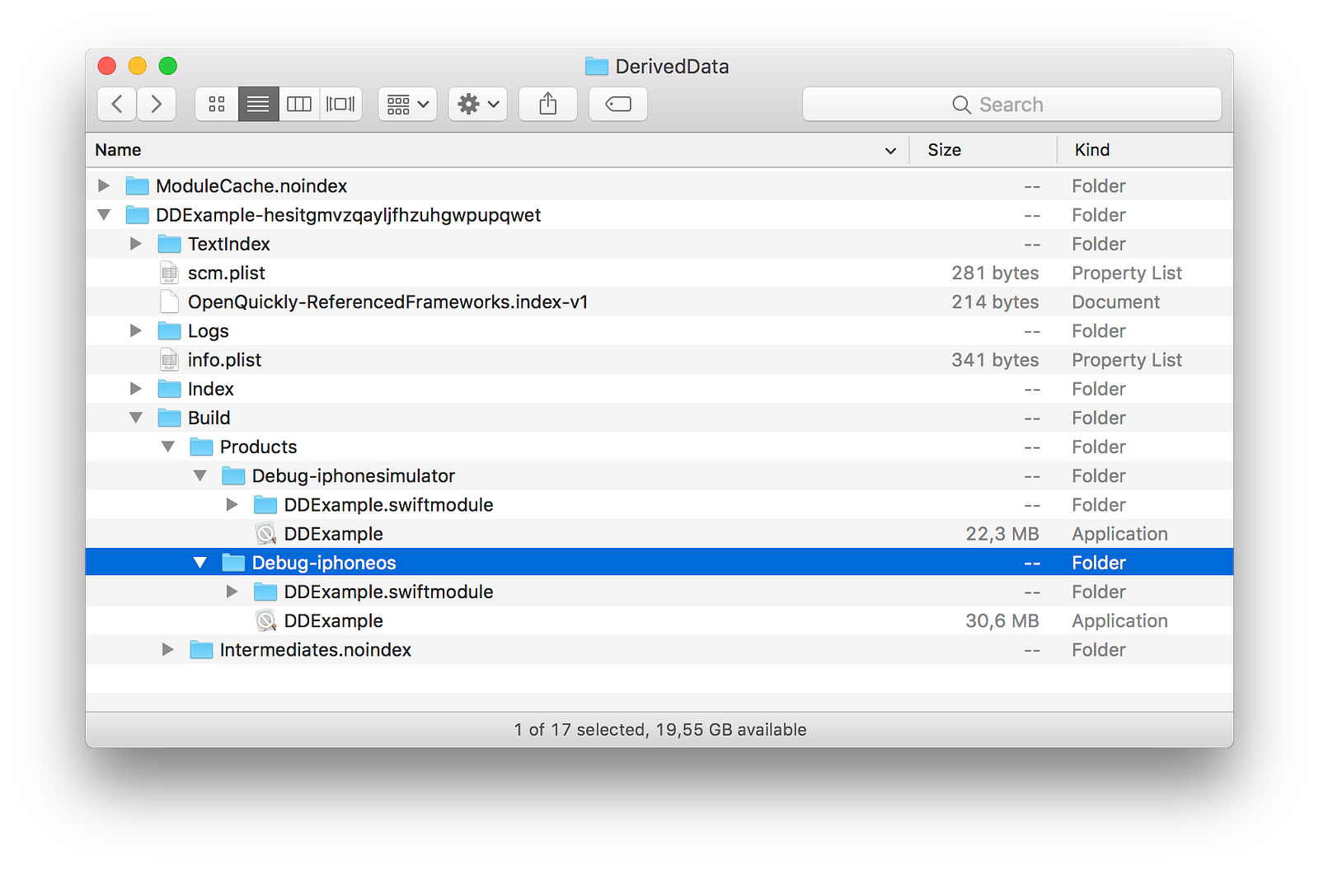The image size is (1319, 870).
Task: Select the info.plist file icon
Action: [169, 360]
